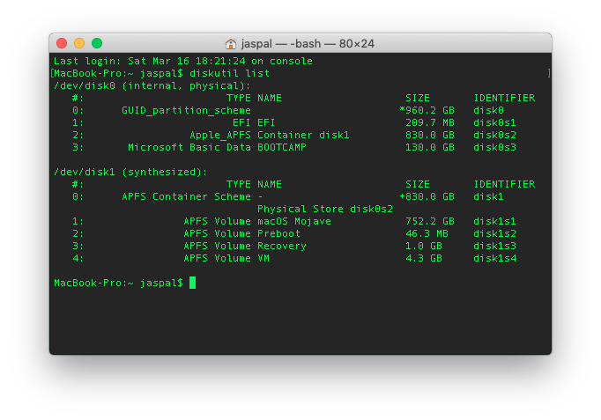Click the '46.3 MB' size value
The image size is (601, 420).
pos(427,233)
